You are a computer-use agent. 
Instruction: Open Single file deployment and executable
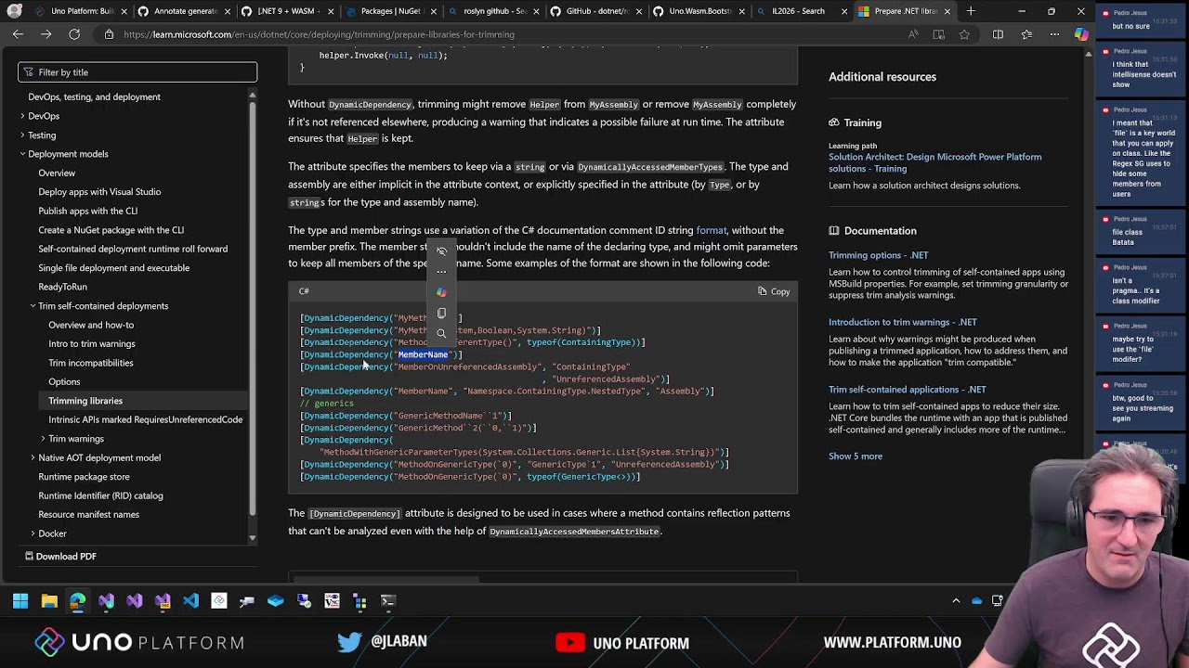(113, 268)
